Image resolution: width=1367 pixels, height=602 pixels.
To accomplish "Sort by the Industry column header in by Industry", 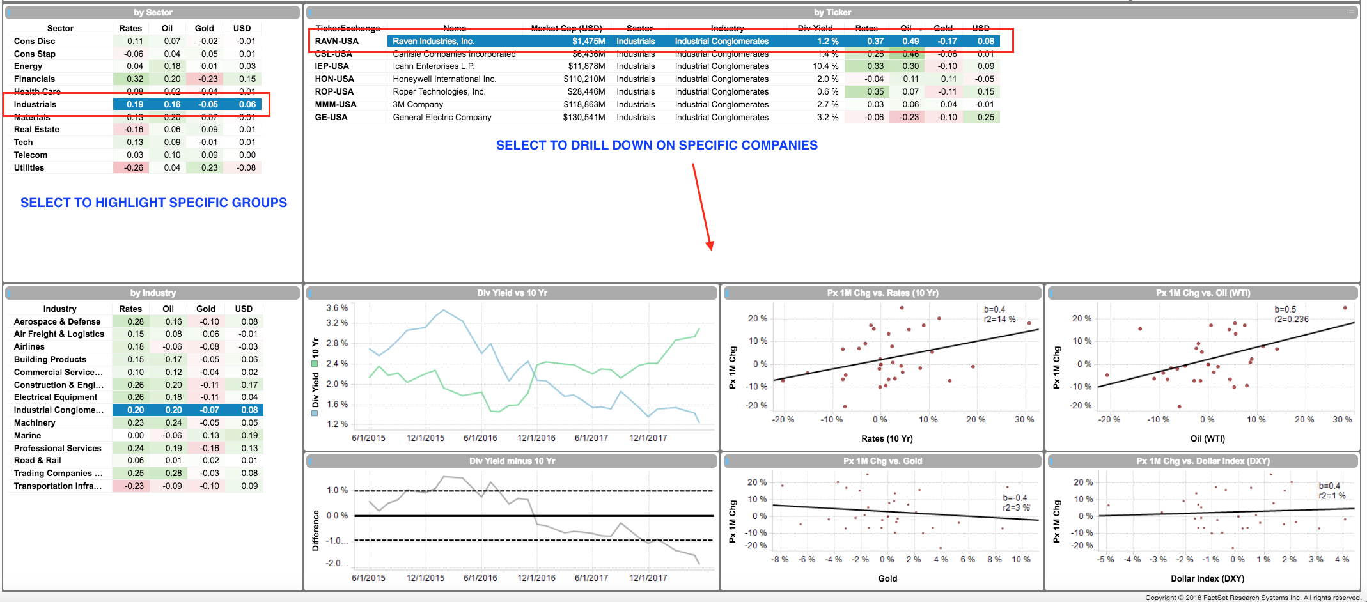I will click(59, 309).
